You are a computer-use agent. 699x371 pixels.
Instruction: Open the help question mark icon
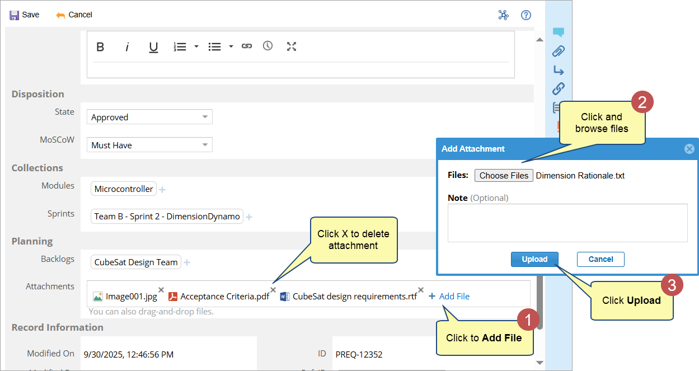526,15
